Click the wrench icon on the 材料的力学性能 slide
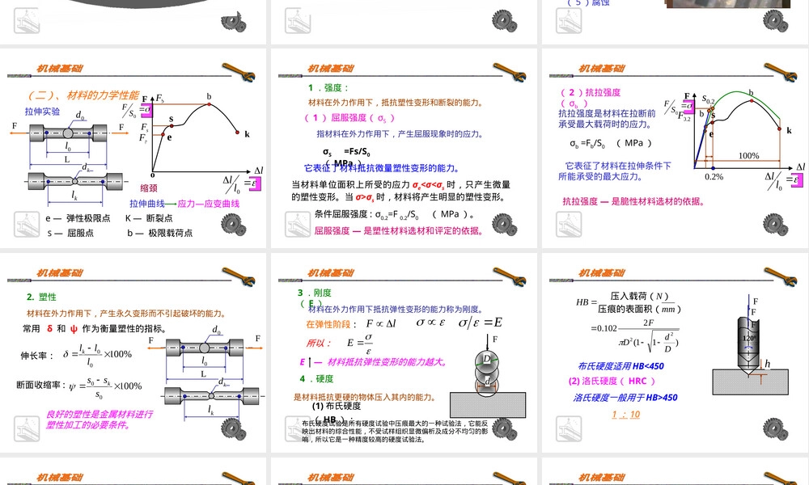 239,73
